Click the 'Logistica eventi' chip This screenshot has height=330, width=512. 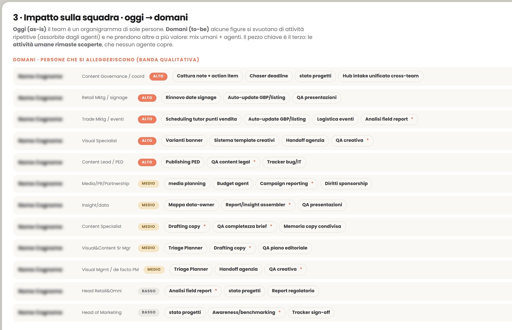pyautogui.click(x=335, y=119)
